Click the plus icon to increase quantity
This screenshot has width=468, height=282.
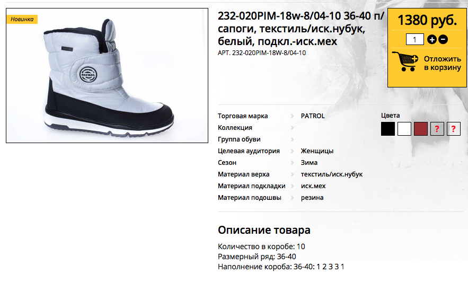click(431, 39)
